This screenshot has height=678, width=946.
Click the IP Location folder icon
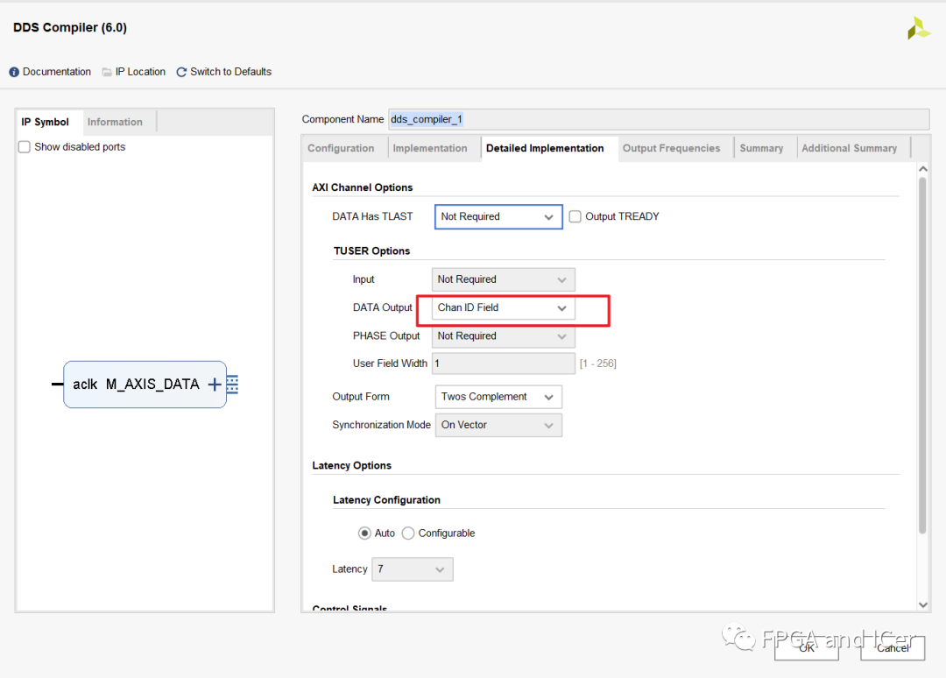(107, 72)
